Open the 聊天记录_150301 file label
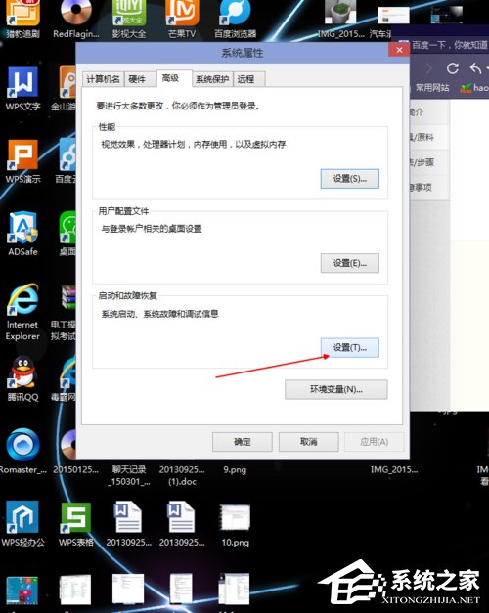 129,475
